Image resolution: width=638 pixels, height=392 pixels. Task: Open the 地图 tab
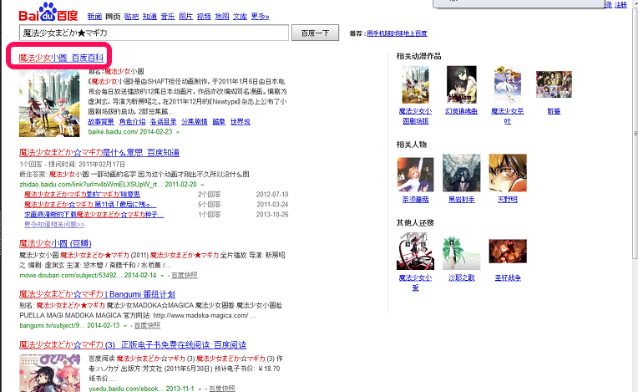(222, 16)
